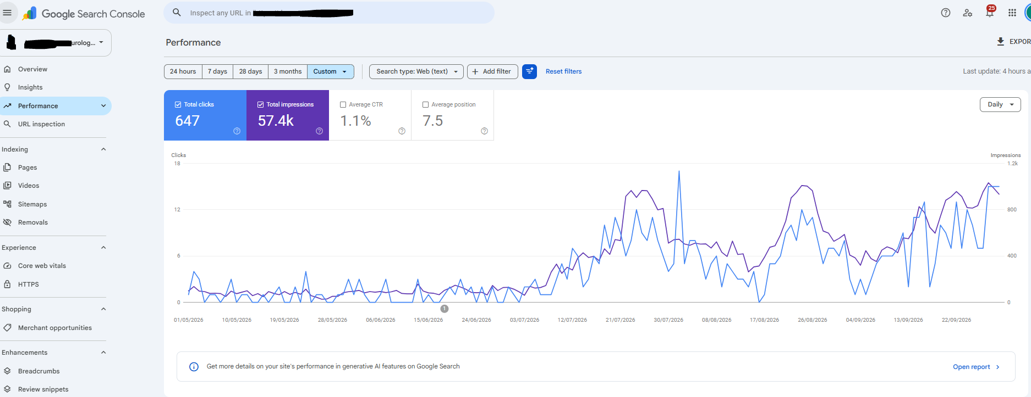
Task: Collapse the Indexing section
Action: 103,149
